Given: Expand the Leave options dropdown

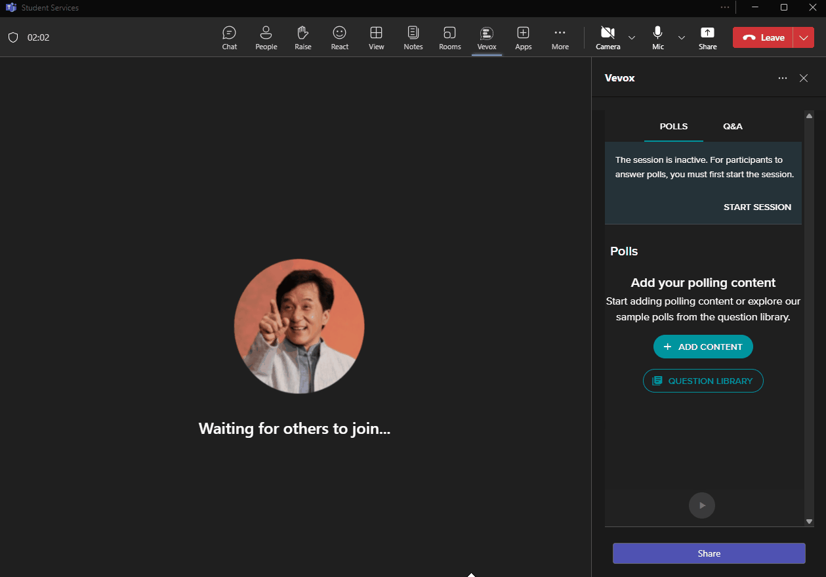Looking at the screenshot, I should coord(804,37).
